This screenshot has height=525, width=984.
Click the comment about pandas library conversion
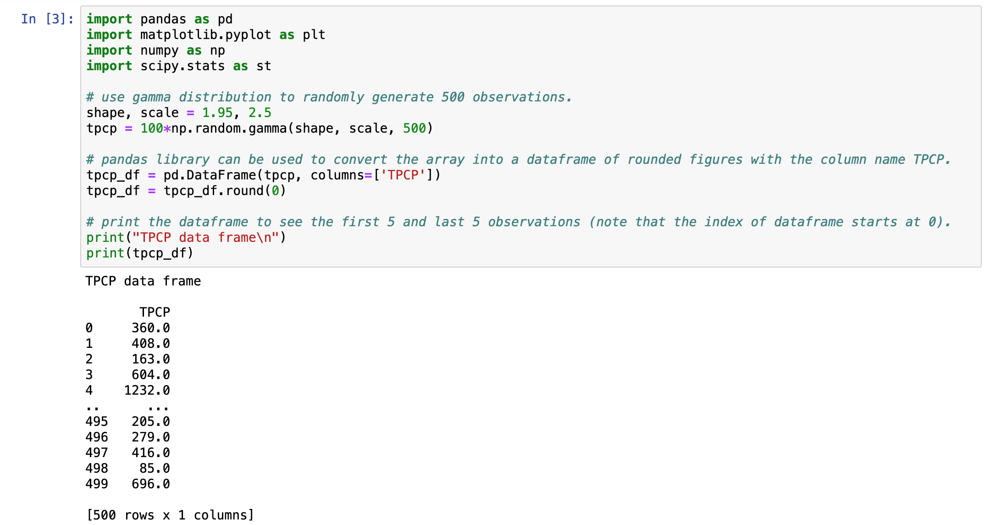pyautogui.click(x=519, y=160)
